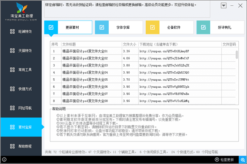This screenshot has height=164, width=247.
Task: Click the file list vertical scrollbar
Action: tap(237, 55)
